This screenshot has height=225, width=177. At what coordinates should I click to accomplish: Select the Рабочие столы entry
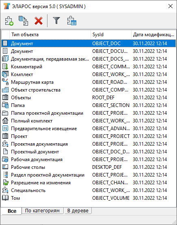88,167
